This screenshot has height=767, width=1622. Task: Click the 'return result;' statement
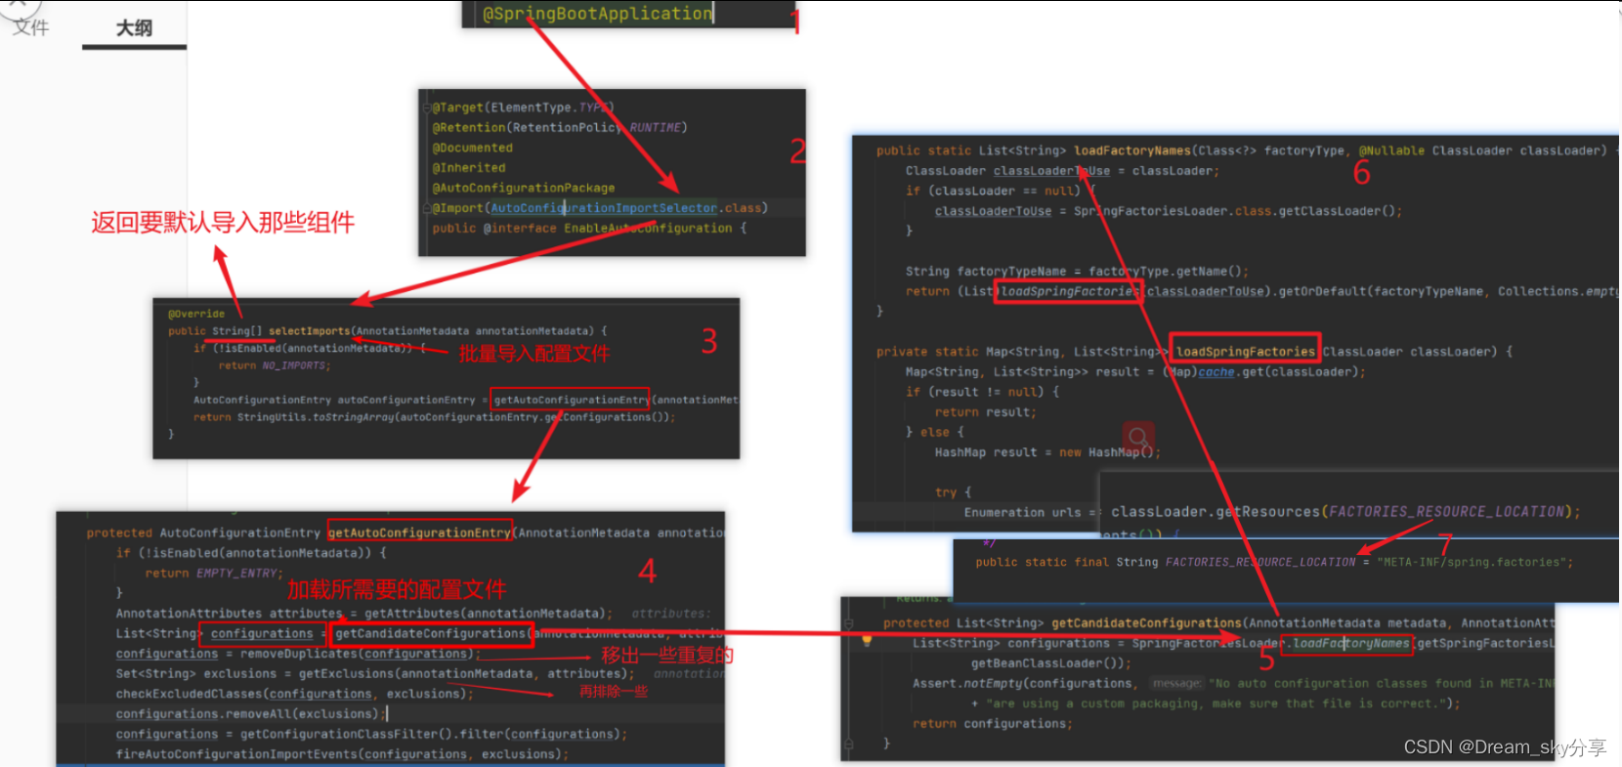(x=985, y=412)
